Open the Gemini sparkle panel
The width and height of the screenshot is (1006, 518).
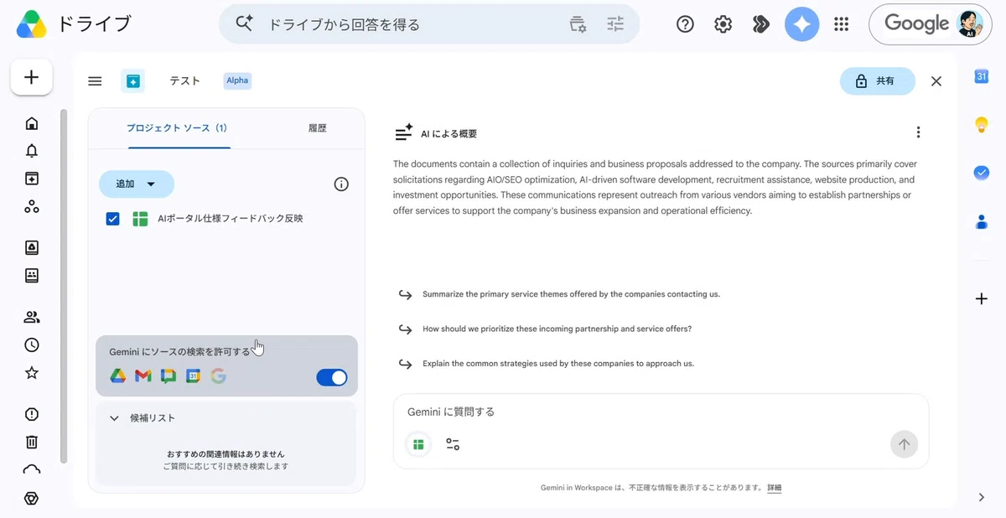click(x=801, y=24)
